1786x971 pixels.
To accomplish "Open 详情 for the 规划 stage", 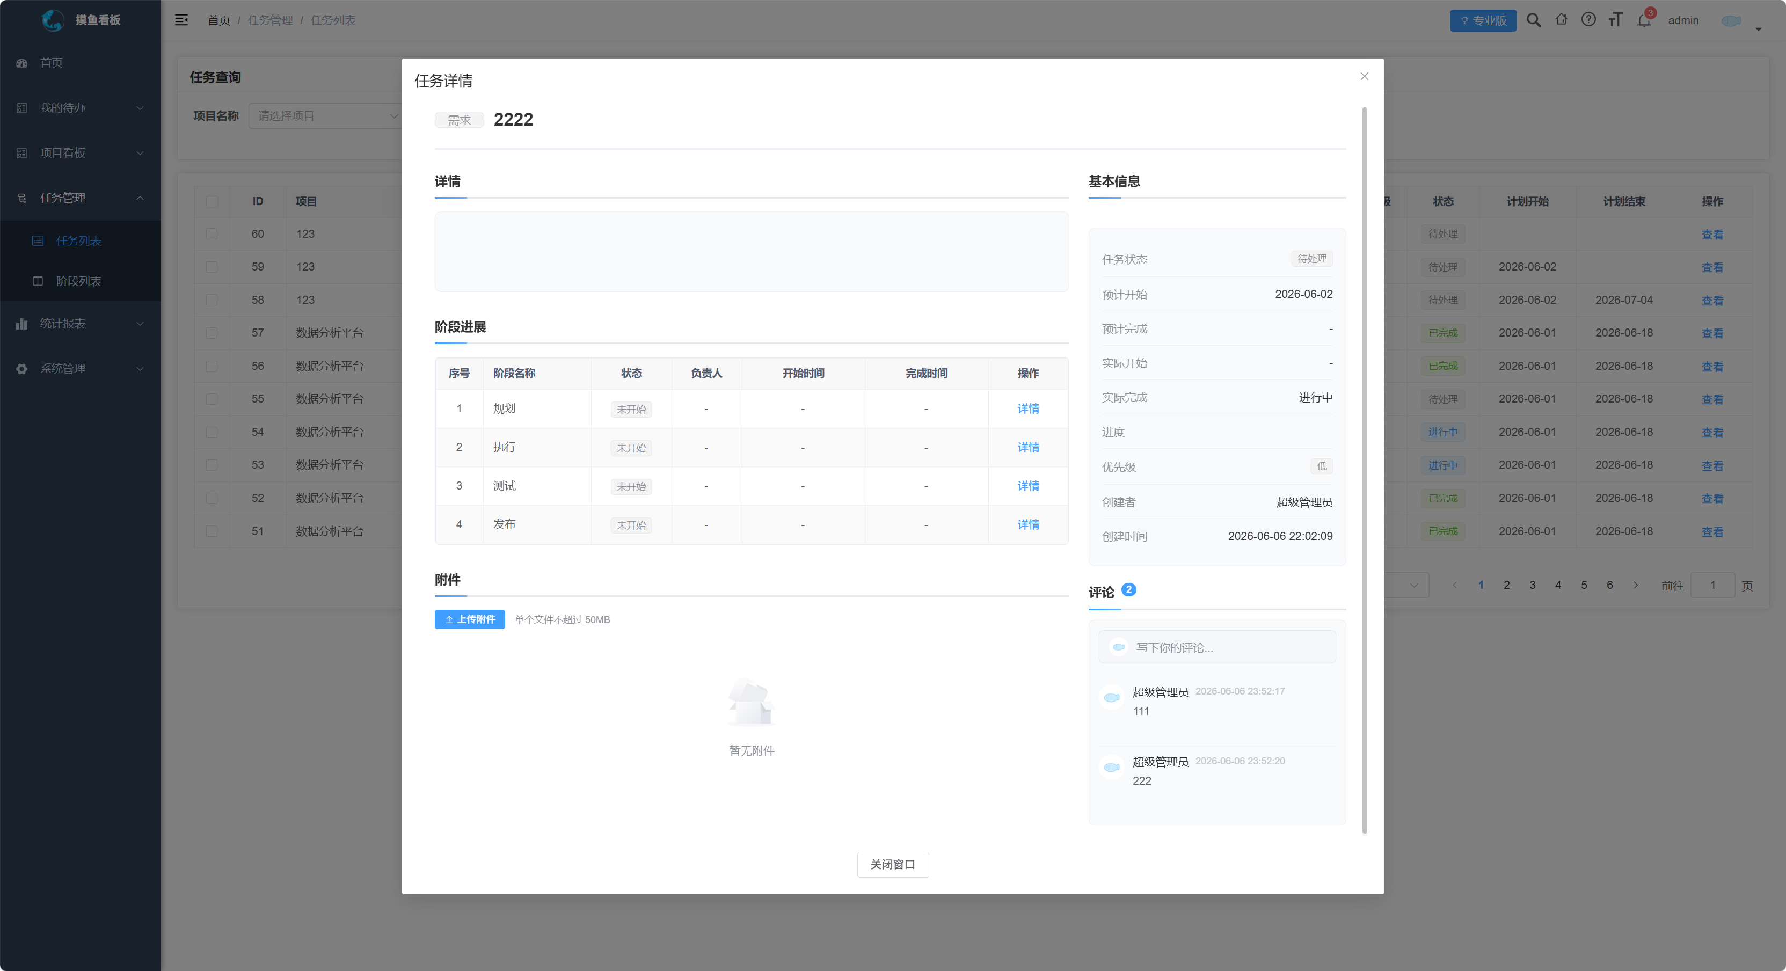I will (1028, 409).
